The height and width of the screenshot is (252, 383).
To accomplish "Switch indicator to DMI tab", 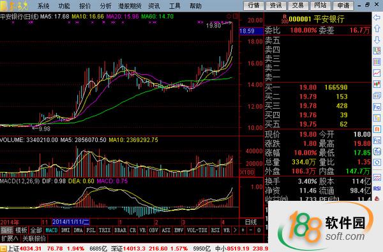I will [x=66, y=230].
